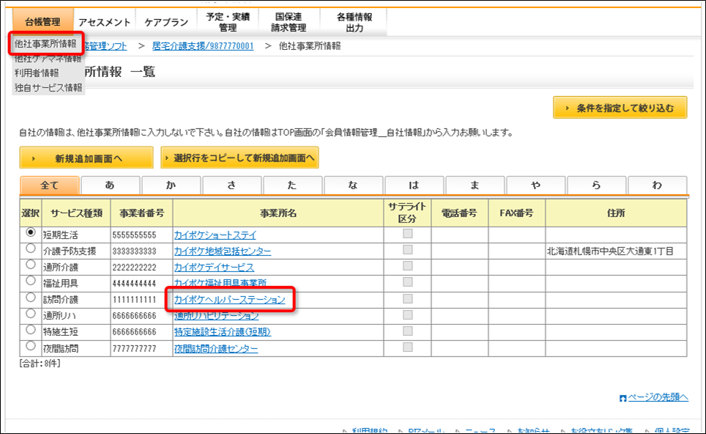Select the あ filter tab
Image resolution: width=706 pixels, height=434 pixels.
click(x=111, y=185)
